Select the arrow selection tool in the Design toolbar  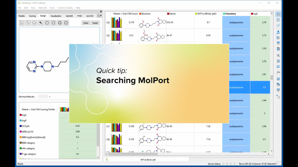coord(21,23)
